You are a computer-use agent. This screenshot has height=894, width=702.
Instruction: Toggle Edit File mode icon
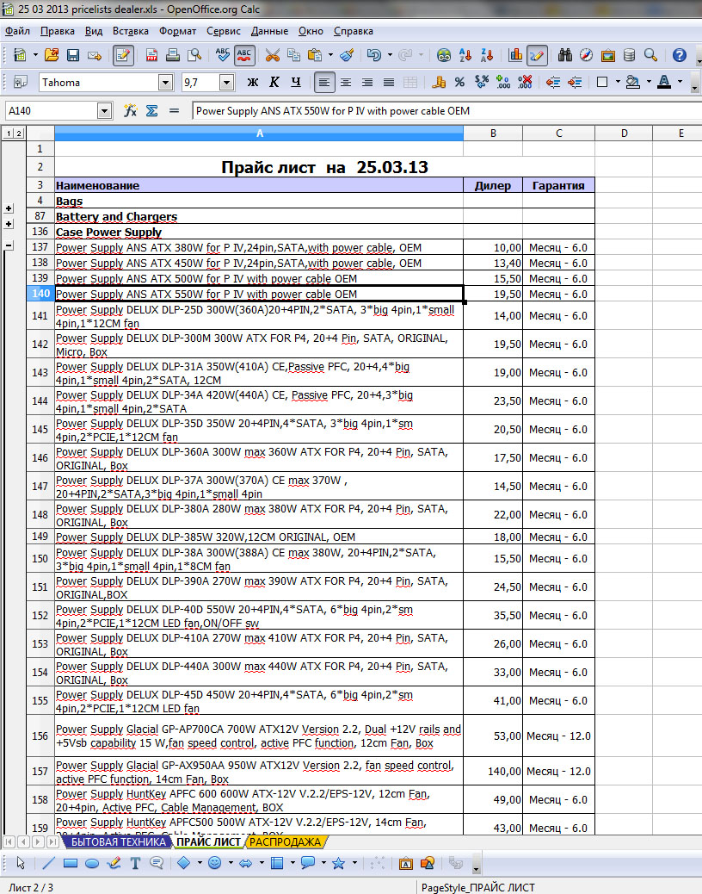pyautogui.click(x=123, y=55)
